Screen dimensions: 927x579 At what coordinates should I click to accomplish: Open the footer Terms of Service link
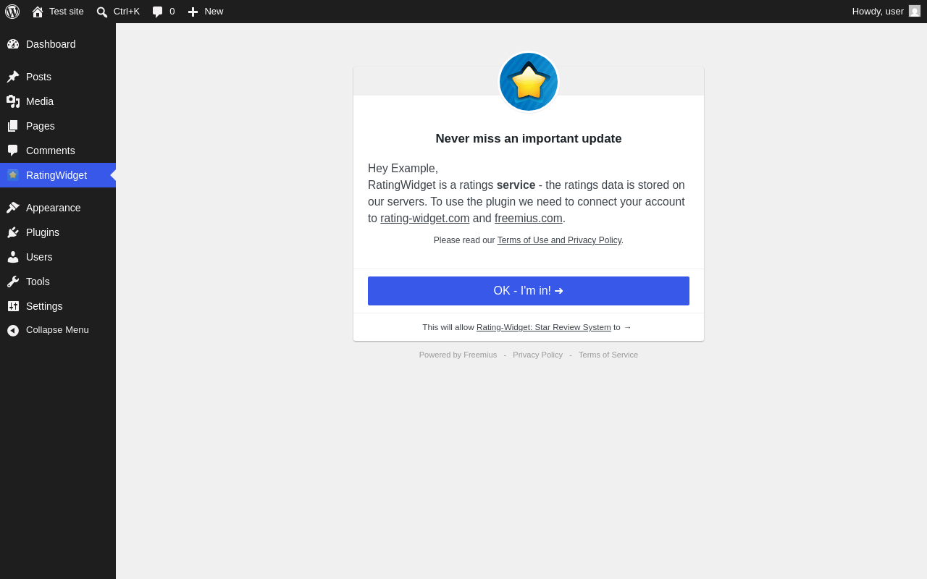coord(608,355)
